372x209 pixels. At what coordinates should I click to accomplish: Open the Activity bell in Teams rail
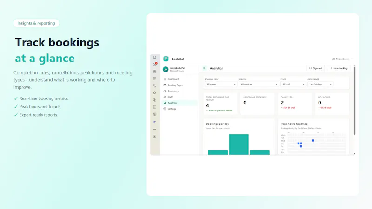coord(155,57)
